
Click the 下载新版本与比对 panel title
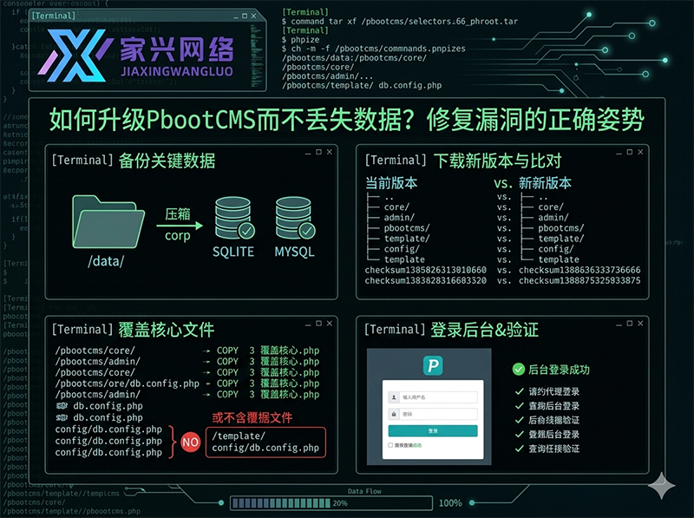[x=497, y=161]
